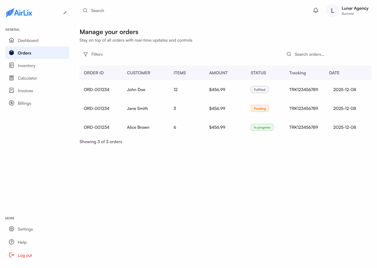Collapse the sidebar with the arrows toggle

(x=65, y=12)
